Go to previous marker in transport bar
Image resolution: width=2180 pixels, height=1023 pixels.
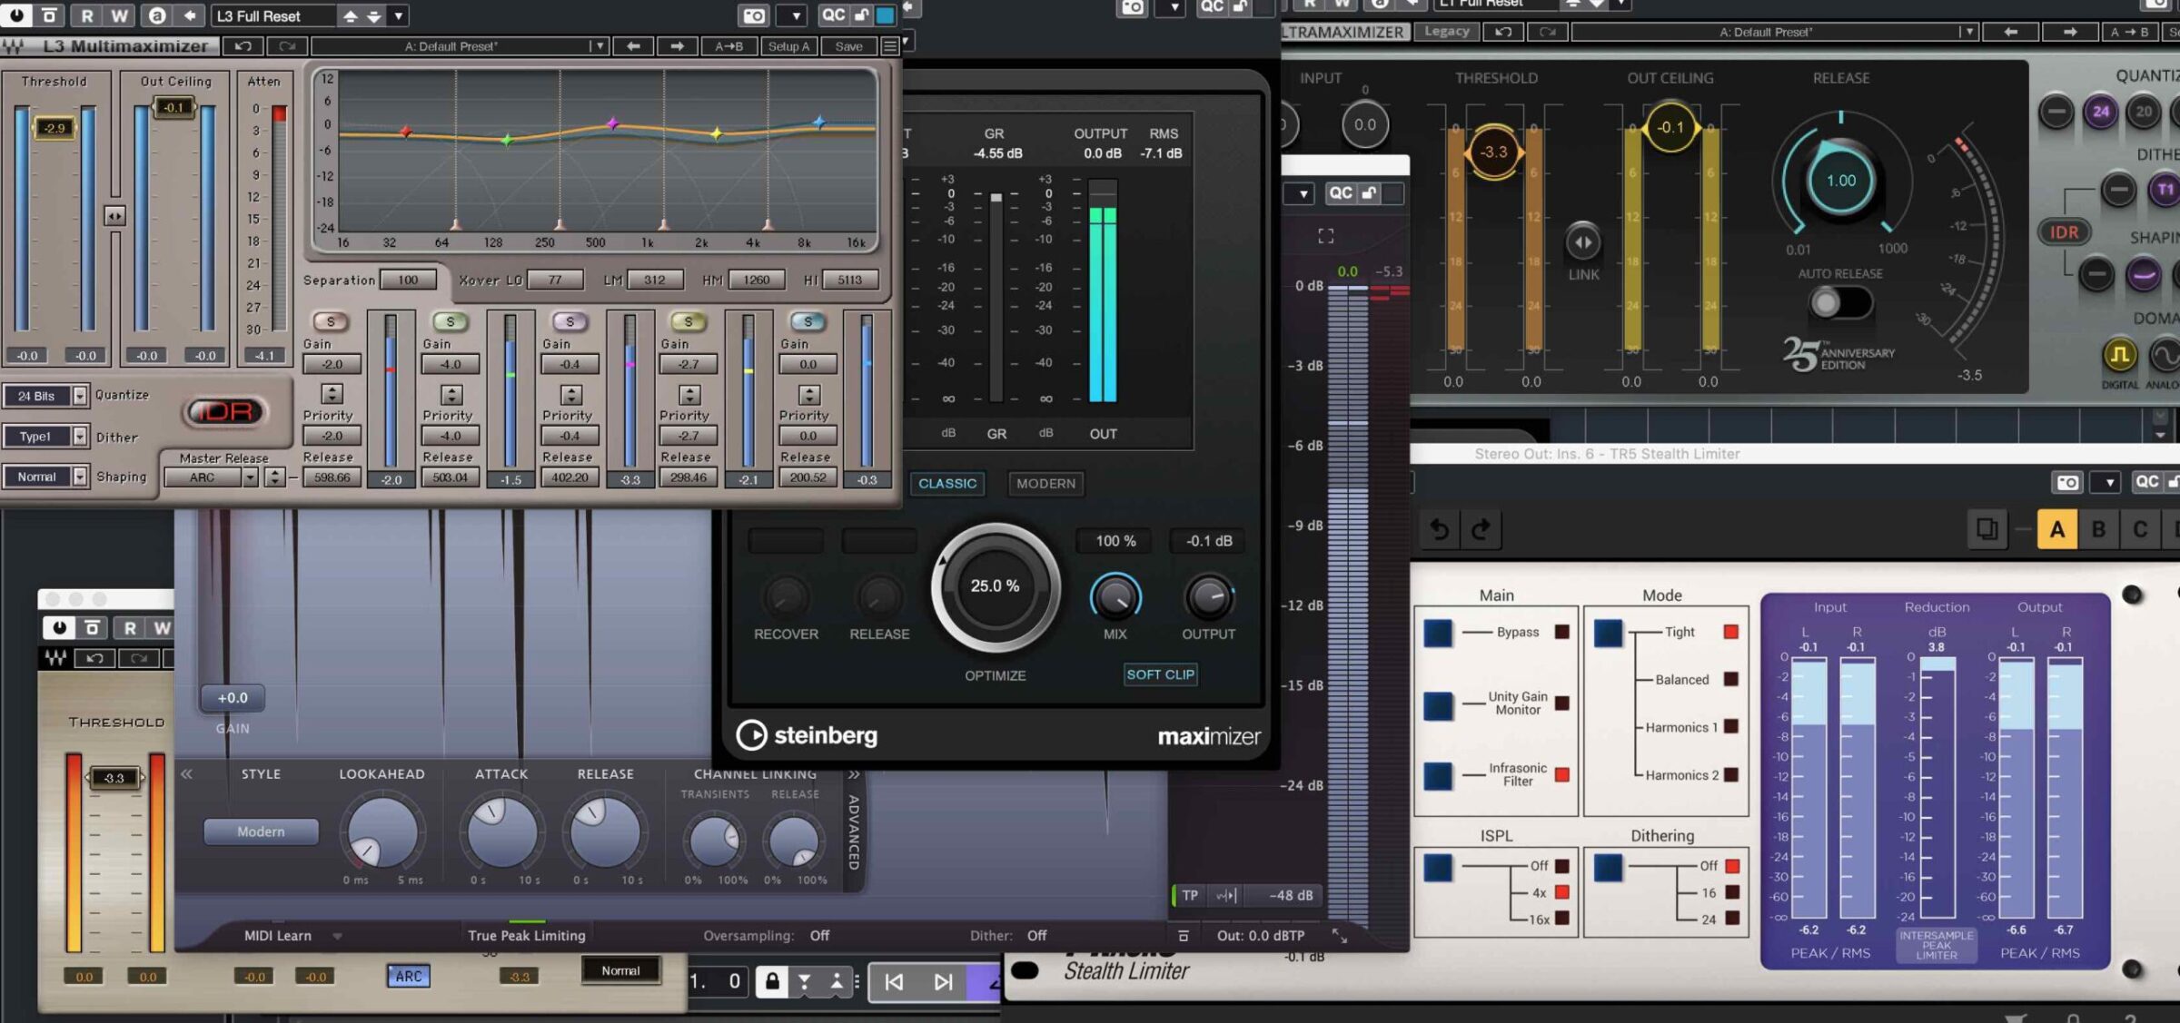(x=894, y=981)
